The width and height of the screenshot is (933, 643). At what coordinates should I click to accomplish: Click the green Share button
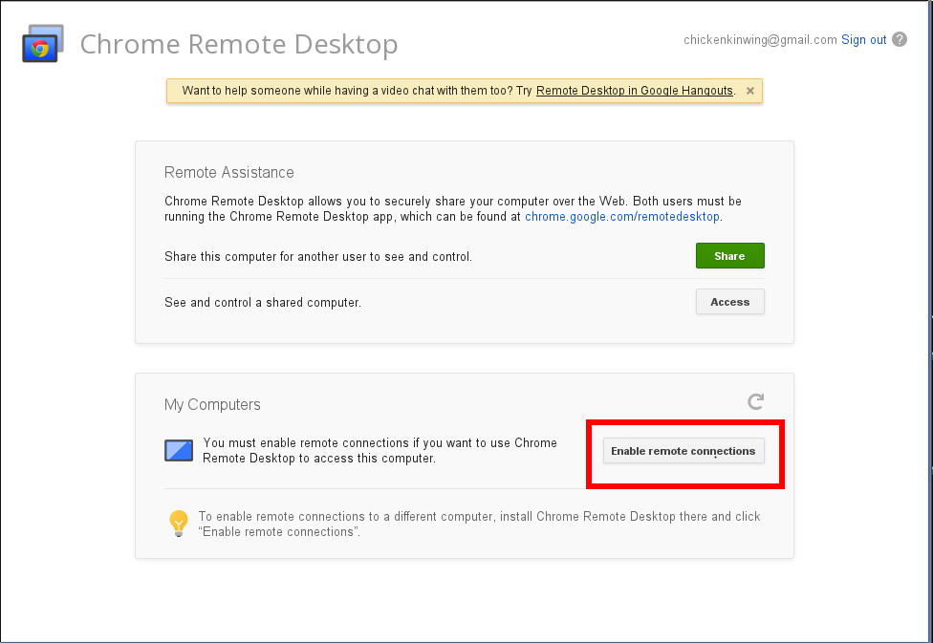coord(730,256)
